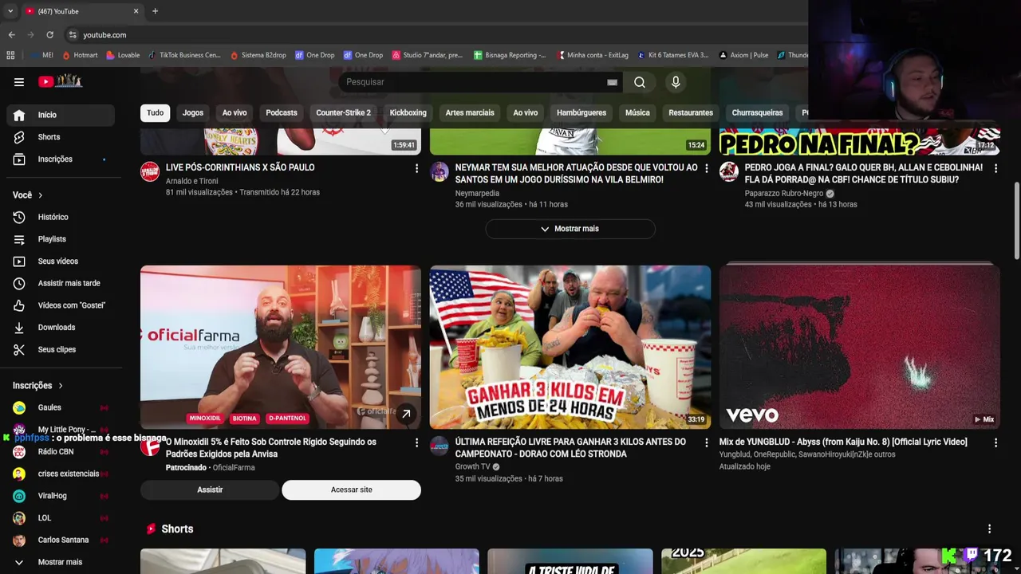Go to Início in sidebar
This screenshot has height=574, width=1021.
point(61,115)
